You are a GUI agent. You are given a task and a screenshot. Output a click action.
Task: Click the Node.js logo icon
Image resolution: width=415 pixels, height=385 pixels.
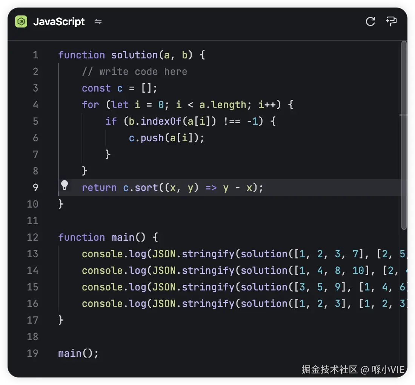click(22, 21)
